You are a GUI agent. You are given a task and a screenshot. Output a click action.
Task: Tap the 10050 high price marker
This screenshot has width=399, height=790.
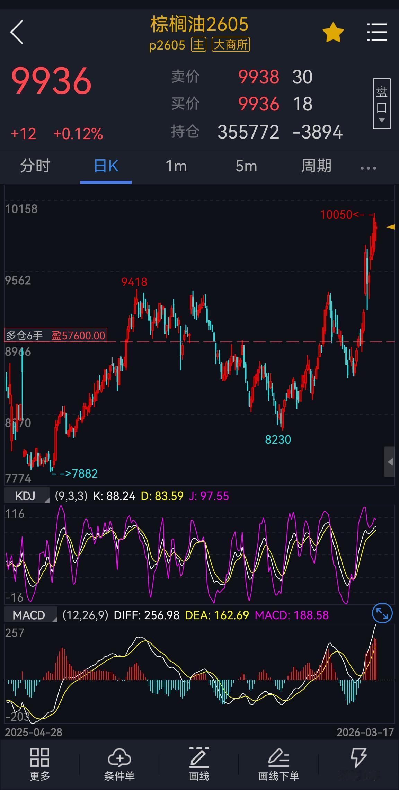[336, 215]
